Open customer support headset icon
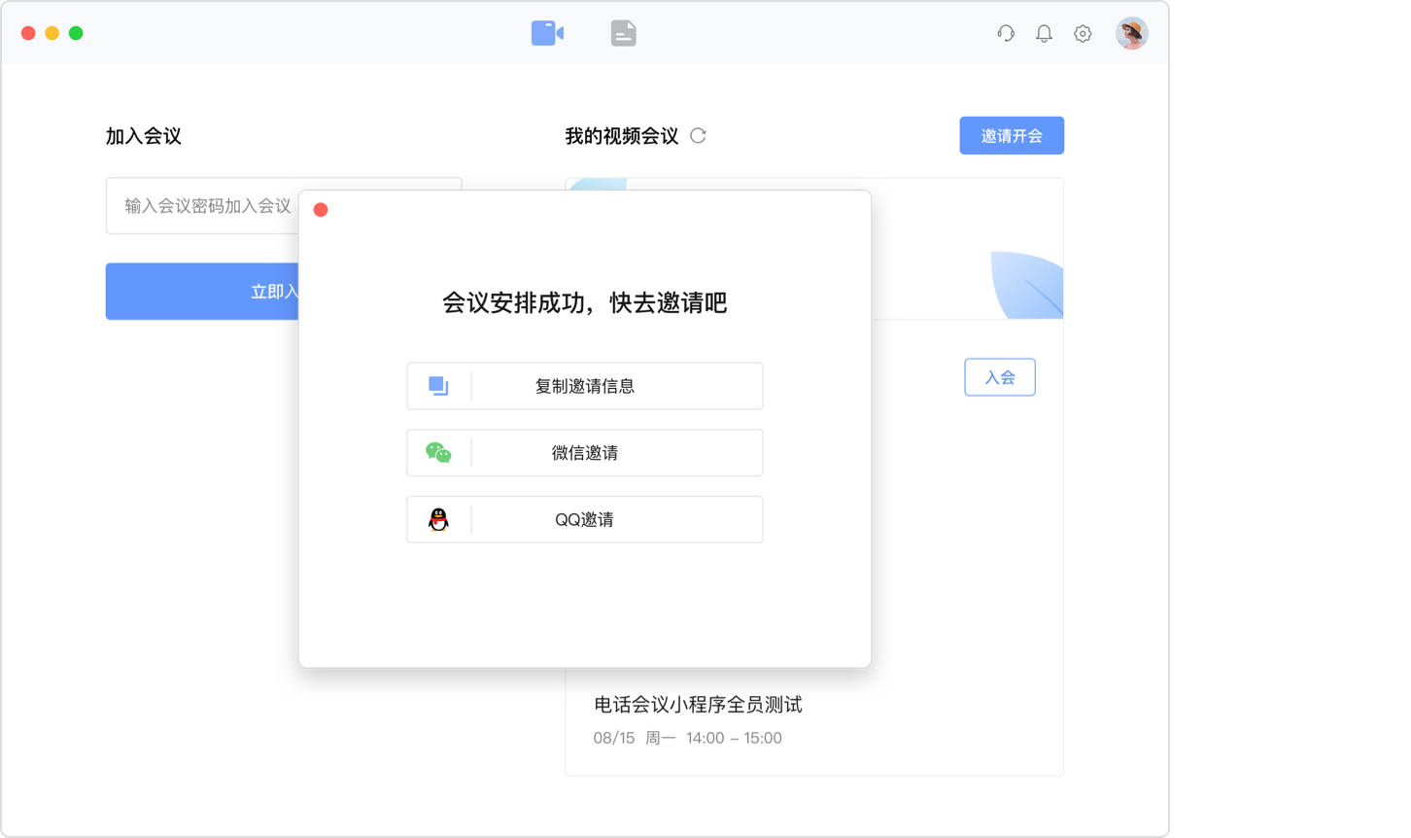This screenshot has height=838, width=1411. 1006,33
